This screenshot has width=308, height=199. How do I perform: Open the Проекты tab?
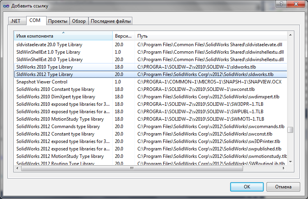click(58, 21)
